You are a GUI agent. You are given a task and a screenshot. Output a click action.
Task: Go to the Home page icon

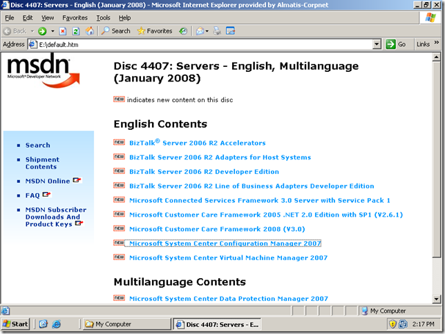90,30
